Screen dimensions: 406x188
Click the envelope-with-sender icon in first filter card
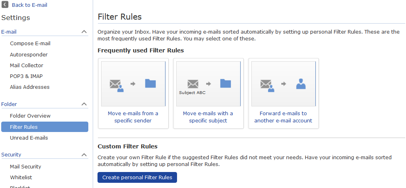pos(117,86)
